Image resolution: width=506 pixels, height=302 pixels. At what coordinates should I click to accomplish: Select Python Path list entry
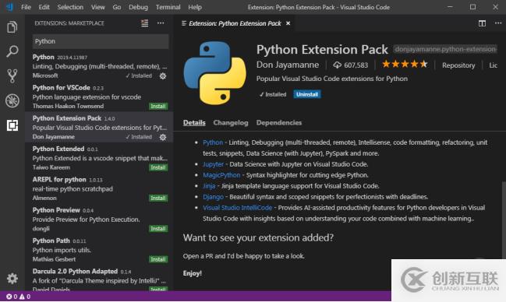pos(99,250)
